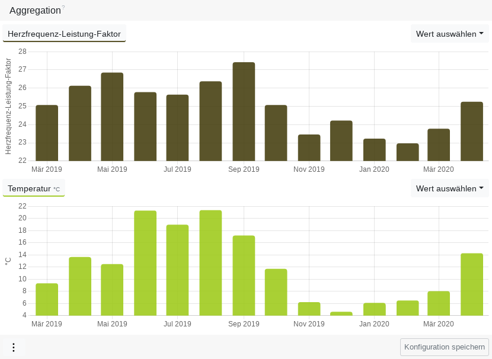
Task: Open the Temperatur chart Wert auswählen dropdown
Action: point(449,188)
